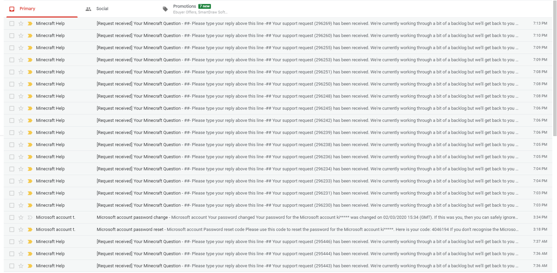Select checkbox for request 296230 email
The image size is (557, 273).
click(x=12, y=205)
